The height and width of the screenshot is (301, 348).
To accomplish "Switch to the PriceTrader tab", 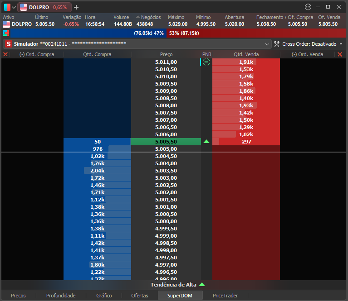I will pos(225,296).
